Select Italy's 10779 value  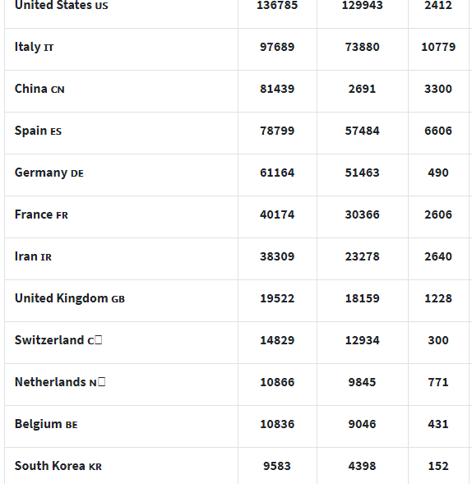(438, 47)
